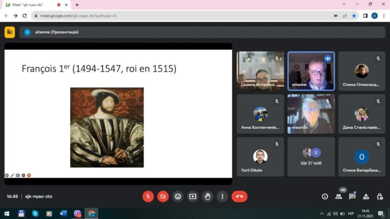The image size is (390, 219).
Task: Click the yellow unpin presentation icon
Action: [x=10, y=32]
